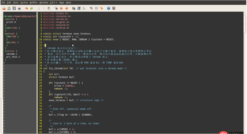
Task: Click the Save current file icon
Action: [9, 8]
